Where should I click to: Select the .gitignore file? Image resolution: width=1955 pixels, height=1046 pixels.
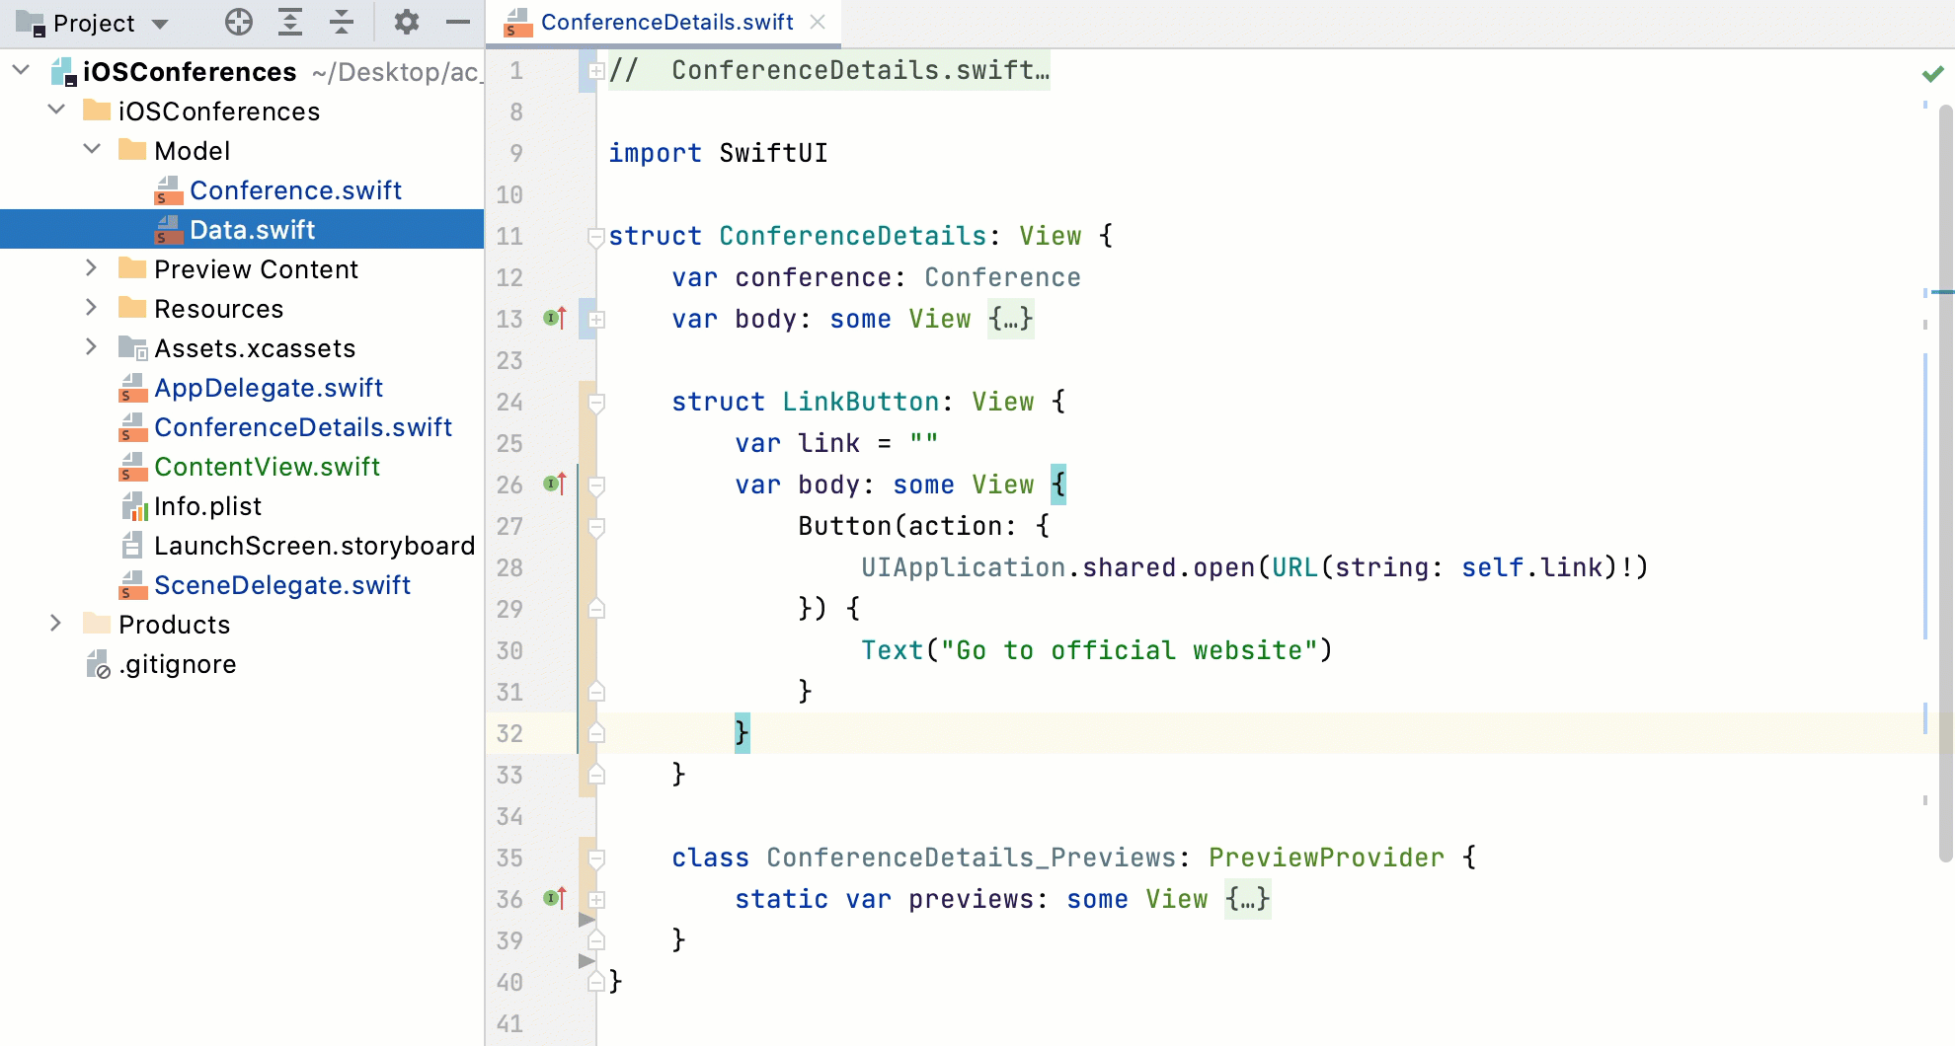tap(176, 663)
